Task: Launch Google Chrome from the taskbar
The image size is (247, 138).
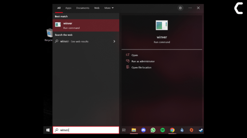Action: 172,130
